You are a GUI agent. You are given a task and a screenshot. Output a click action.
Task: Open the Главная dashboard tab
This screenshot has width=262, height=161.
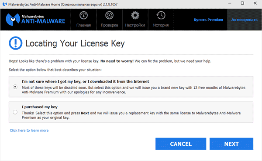(83, 20)
